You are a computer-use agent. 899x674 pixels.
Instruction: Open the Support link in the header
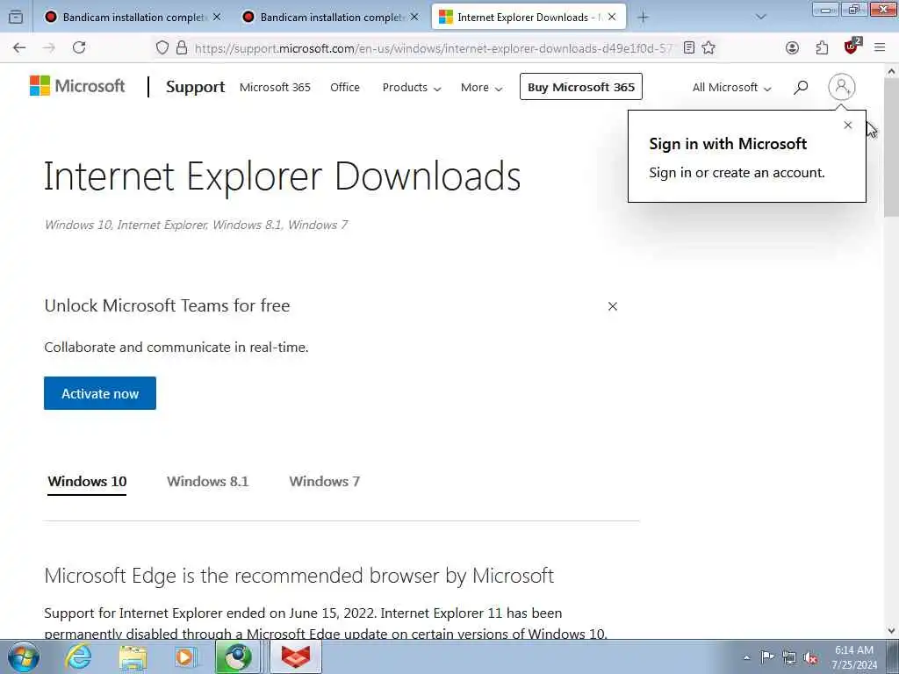(195, 87)
